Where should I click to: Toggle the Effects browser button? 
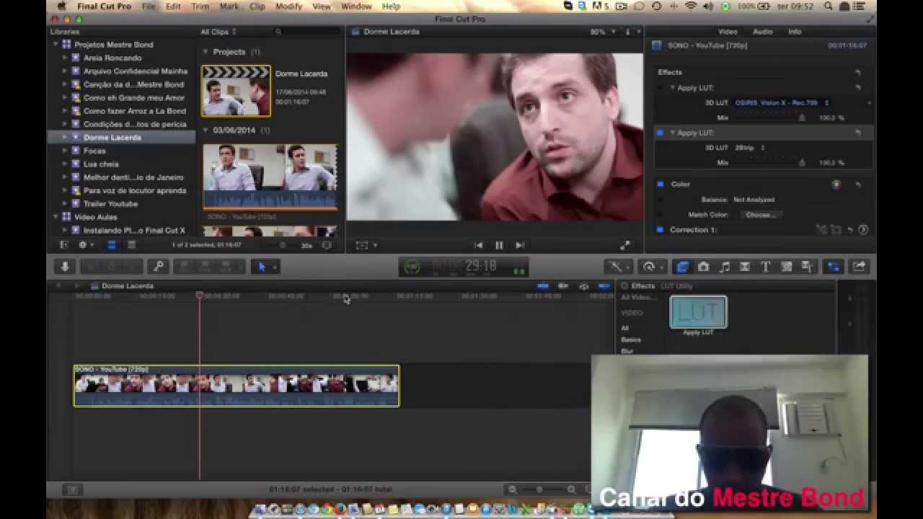coord(682,267)
